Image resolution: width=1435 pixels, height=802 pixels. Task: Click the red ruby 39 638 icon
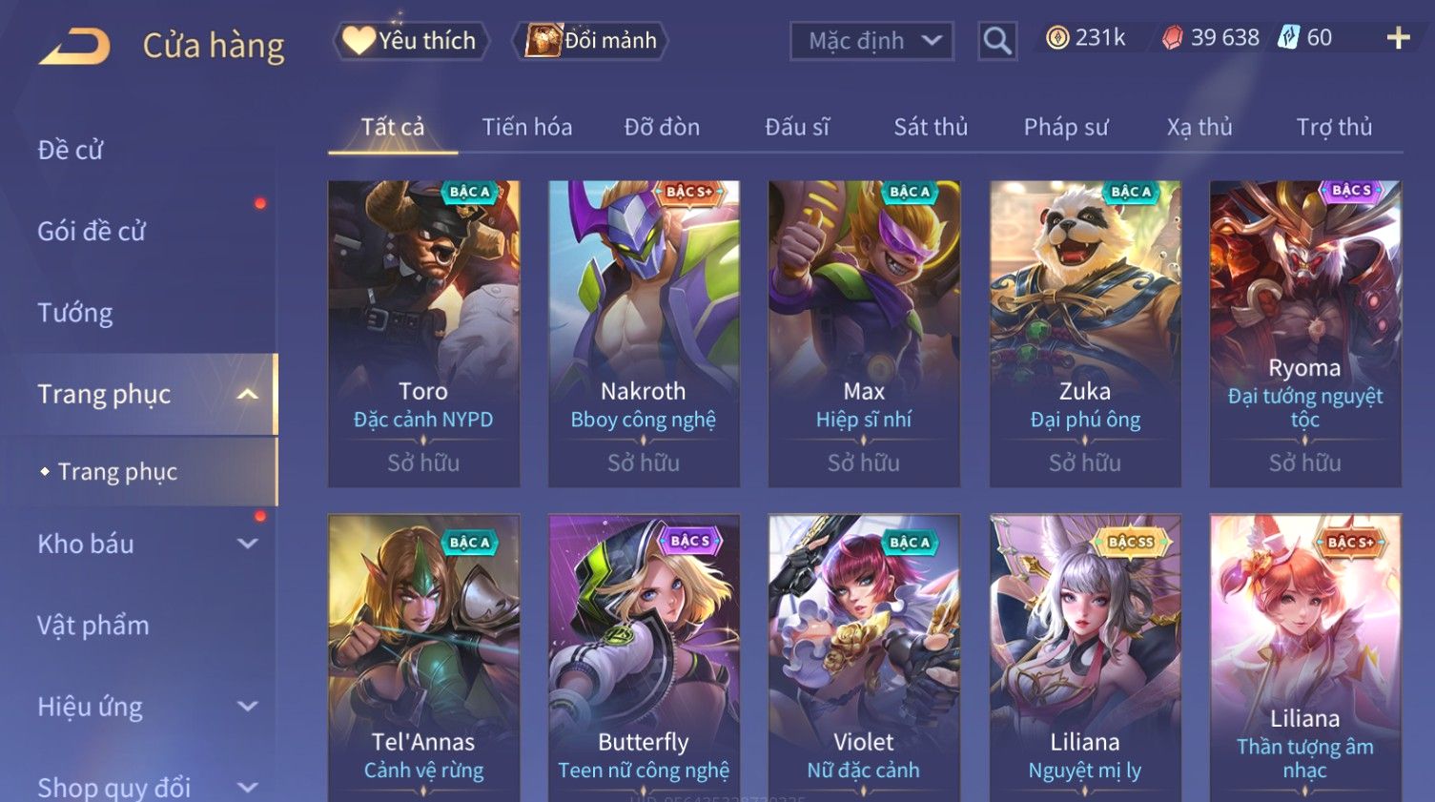[1173, 38]
